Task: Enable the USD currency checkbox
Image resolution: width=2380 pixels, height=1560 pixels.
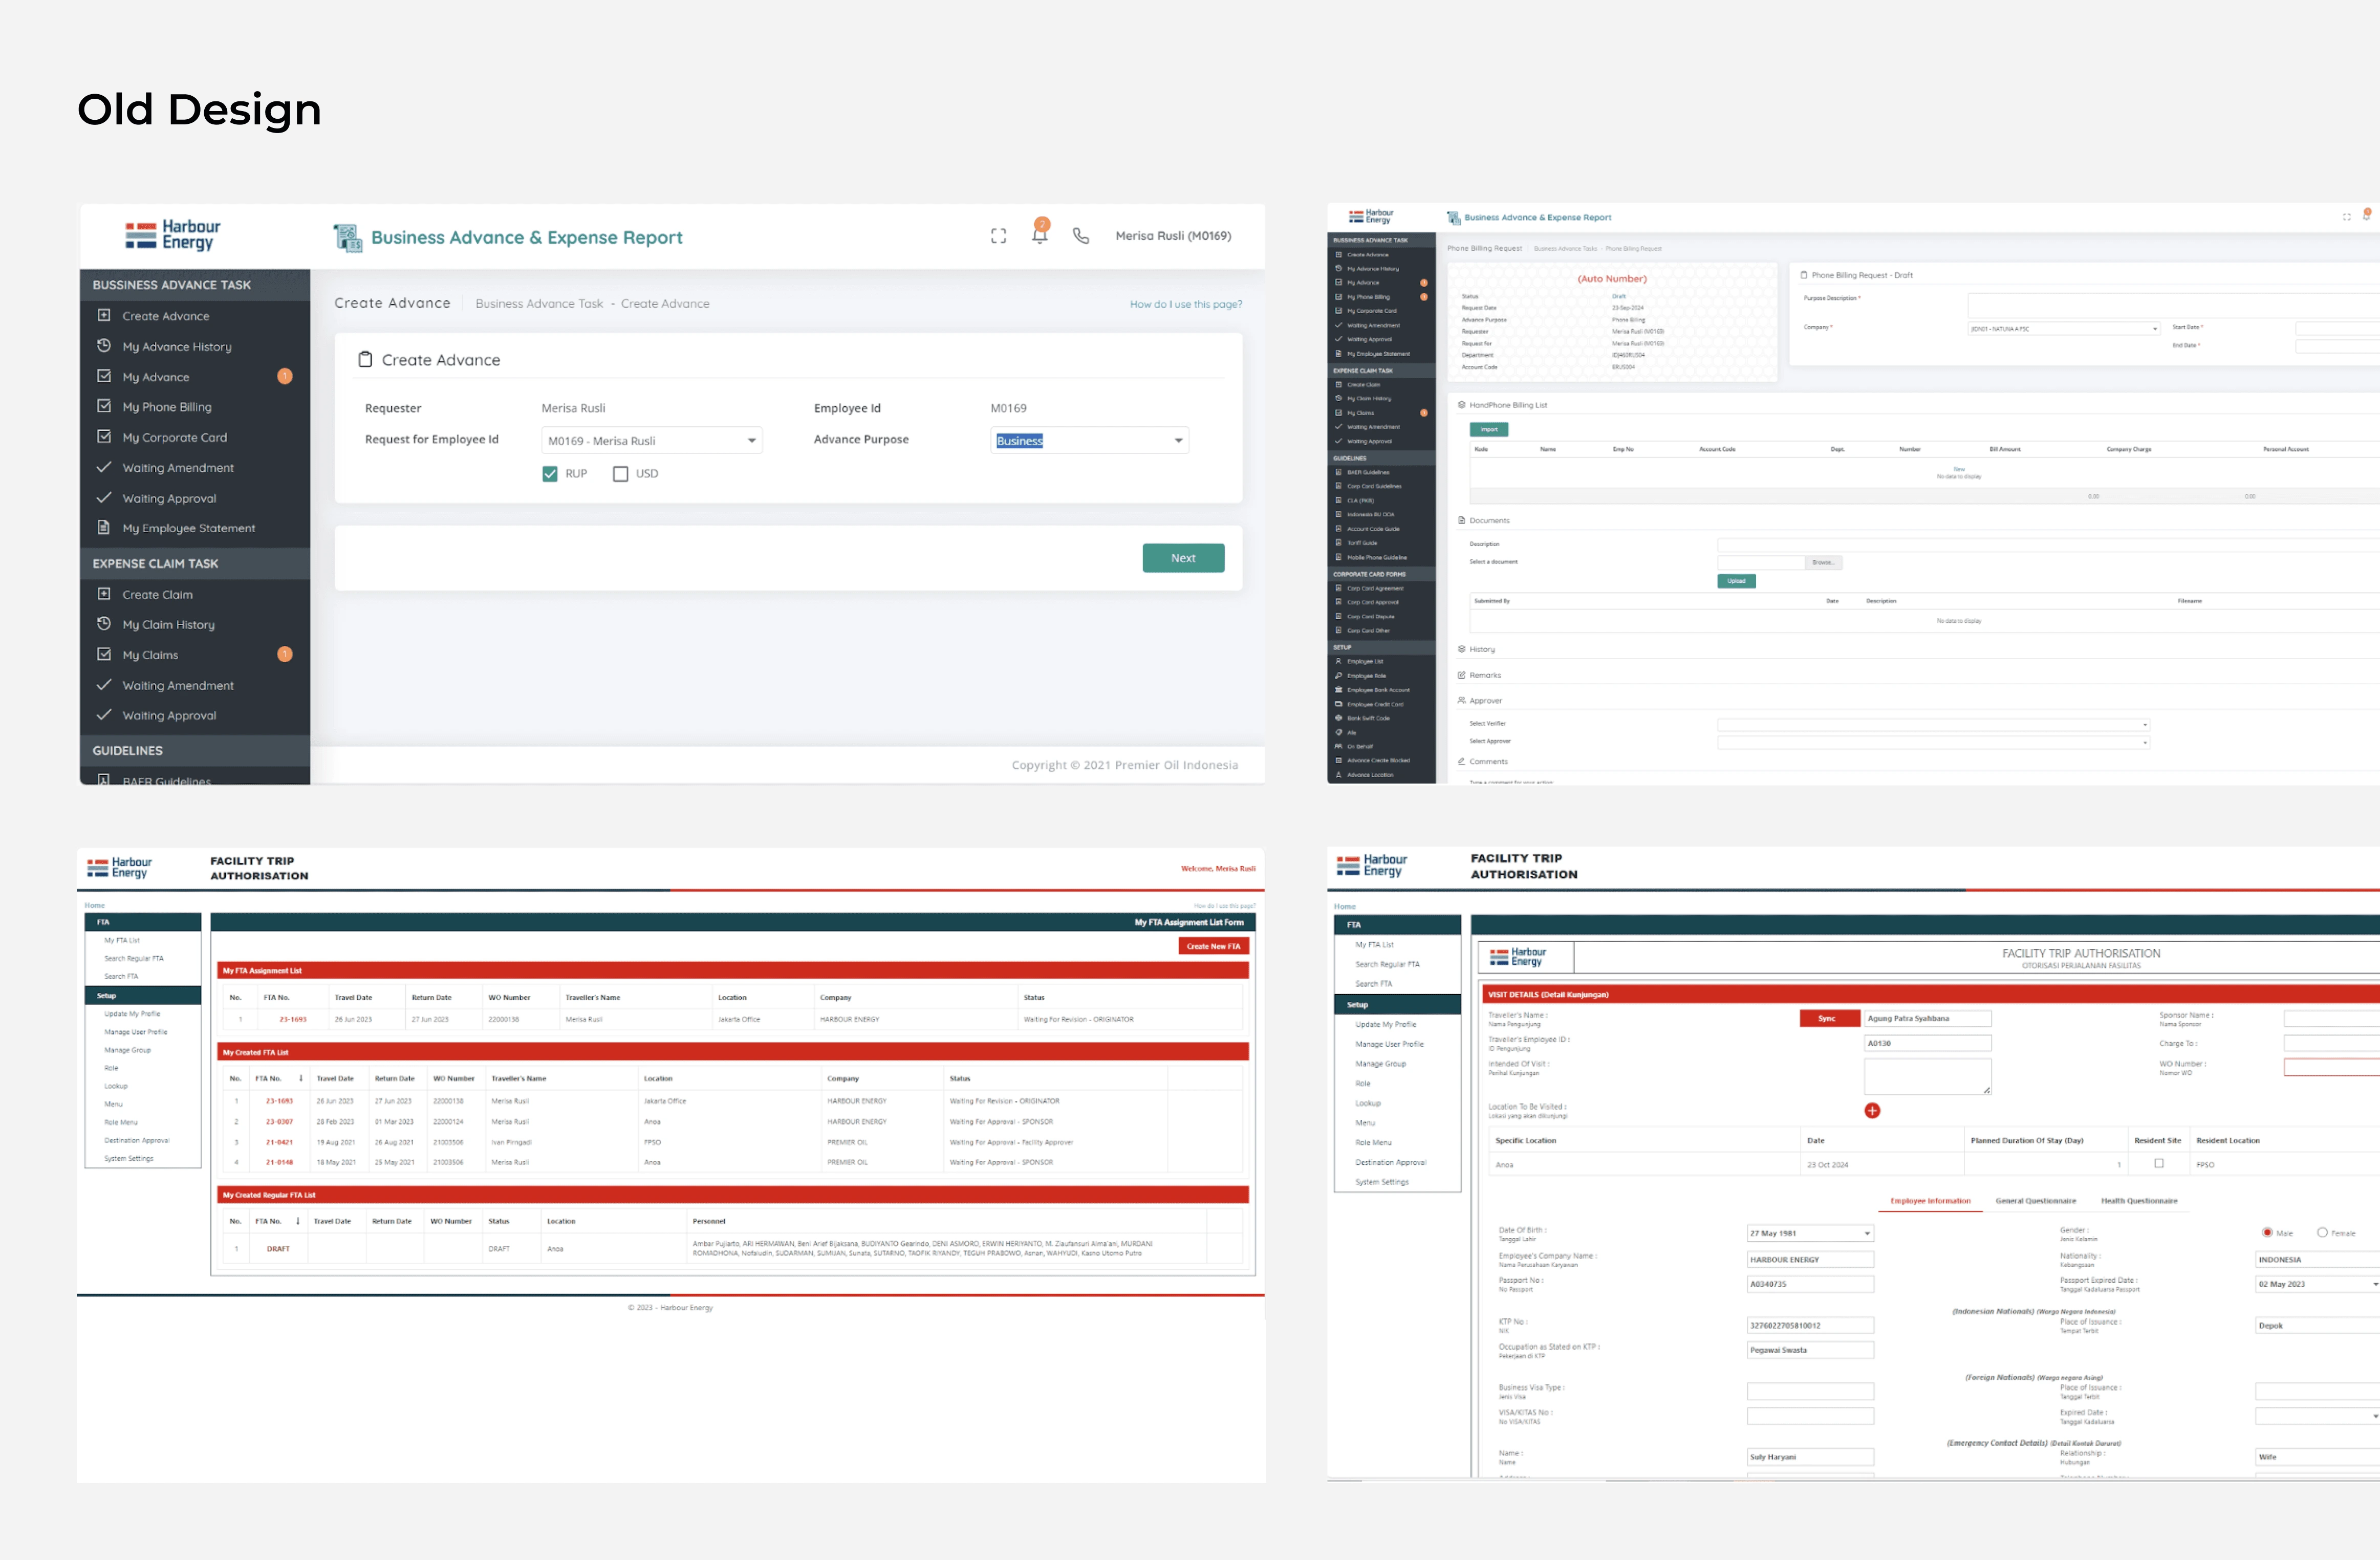Action: pos(620,473)
